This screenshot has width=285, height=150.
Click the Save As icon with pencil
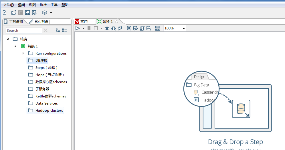click(34, 13)
